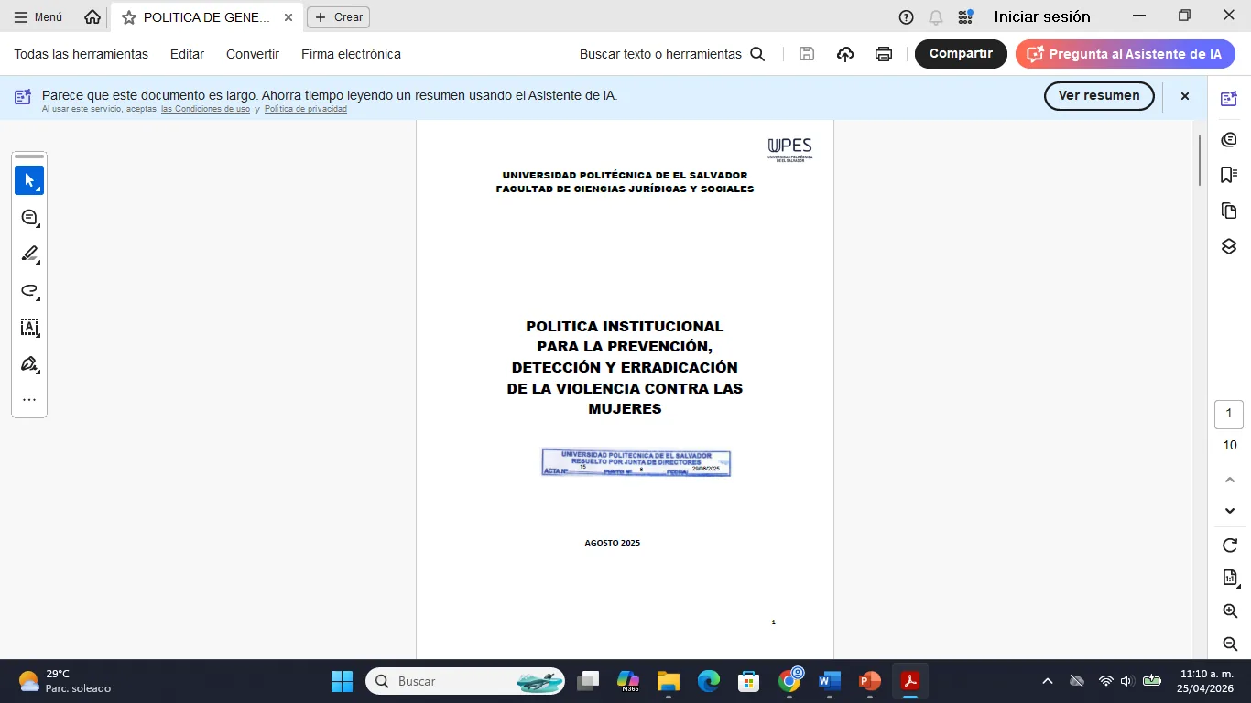Click 'FACULTAD DE CIENCIAS JURÍDICAS Y SOCIALES' text
The height and width of the screenshot is (703, 1251).
point(625,189)
